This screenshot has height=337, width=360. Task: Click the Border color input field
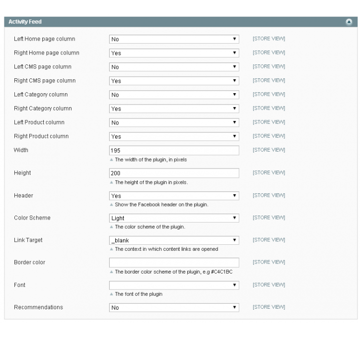point(174,263)
